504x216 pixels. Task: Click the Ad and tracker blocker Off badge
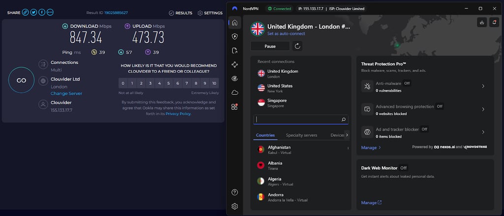424,130
